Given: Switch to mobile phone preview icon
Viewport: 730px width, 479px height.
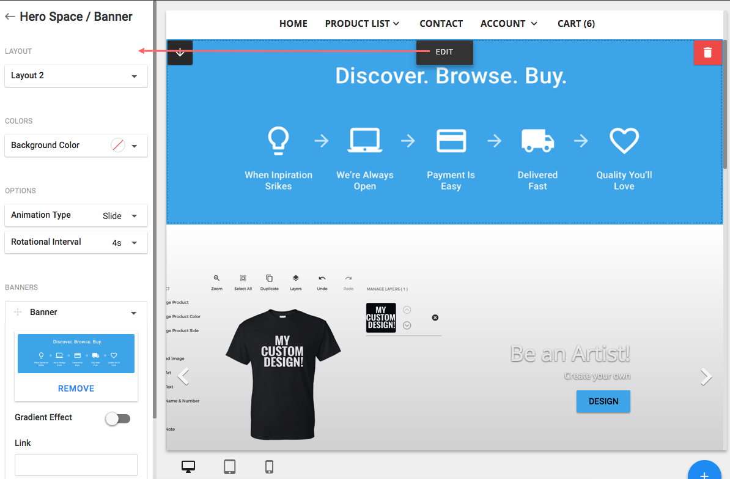Looking at the screenshot, I should coord(269,467).
